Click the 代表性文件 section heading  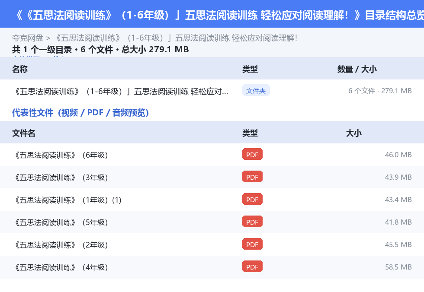point(80,113)
